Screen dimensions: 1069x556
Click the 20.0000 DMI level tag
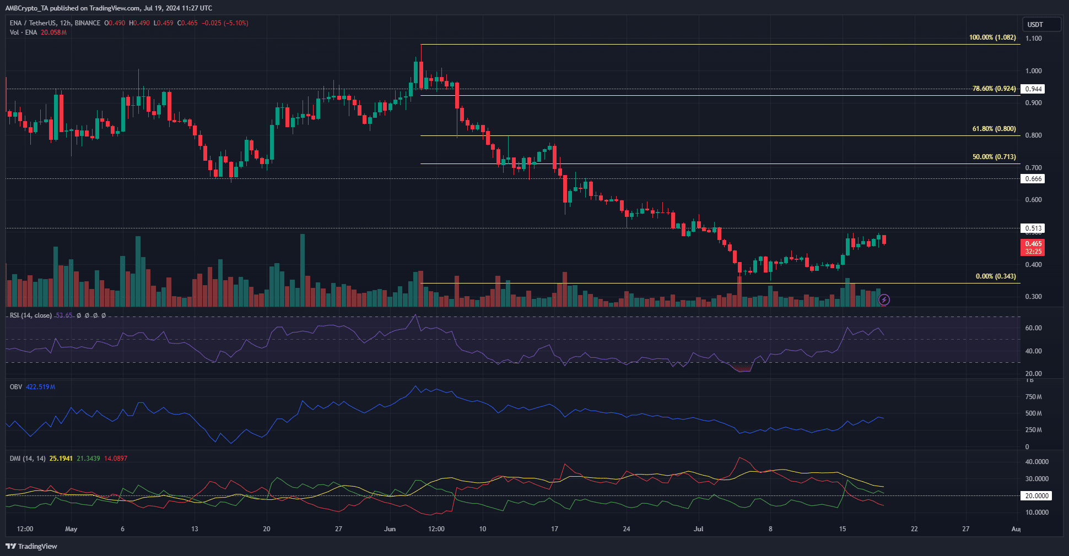pos(1036,496)
